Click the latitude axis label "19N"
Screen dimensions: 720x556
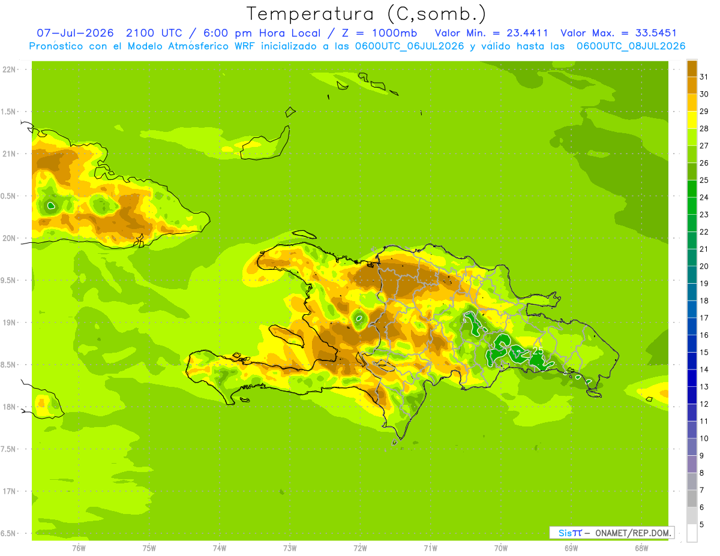click(x=9, y=323)
